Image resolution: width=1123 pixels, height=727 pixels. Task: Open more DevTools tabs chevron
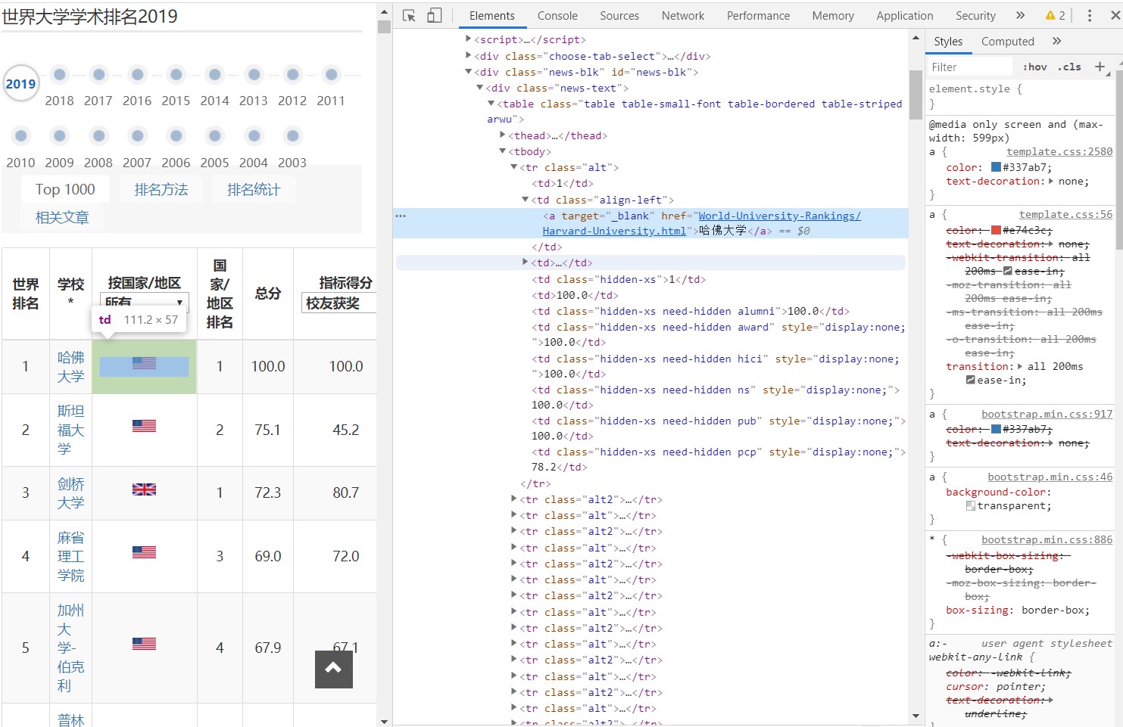pyautogui.click(x=1020, y=15)
